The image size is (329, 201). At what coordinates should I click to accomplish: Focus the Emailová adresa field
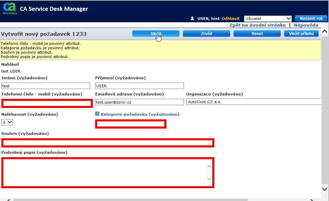(140, 102)
